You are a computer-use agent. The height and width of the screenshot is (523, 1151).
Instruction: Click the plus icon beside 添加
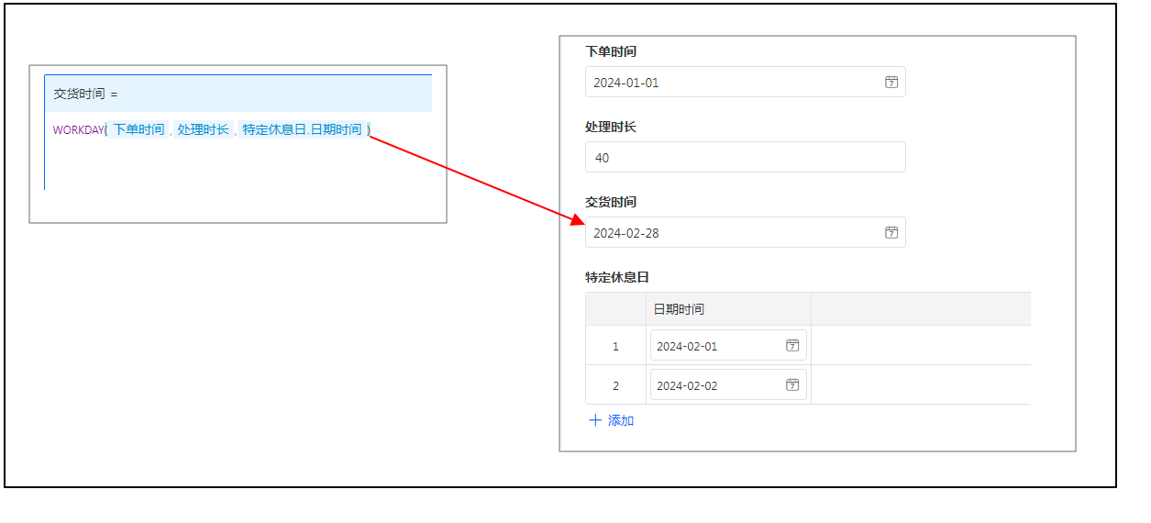[x=595, y=420]
